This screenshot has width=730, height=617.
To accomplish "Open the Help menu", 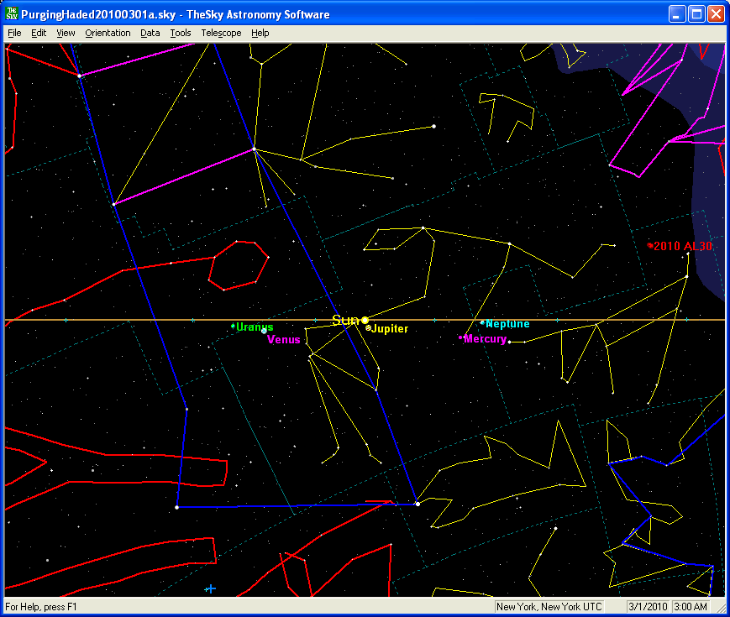I will point(260,34).
